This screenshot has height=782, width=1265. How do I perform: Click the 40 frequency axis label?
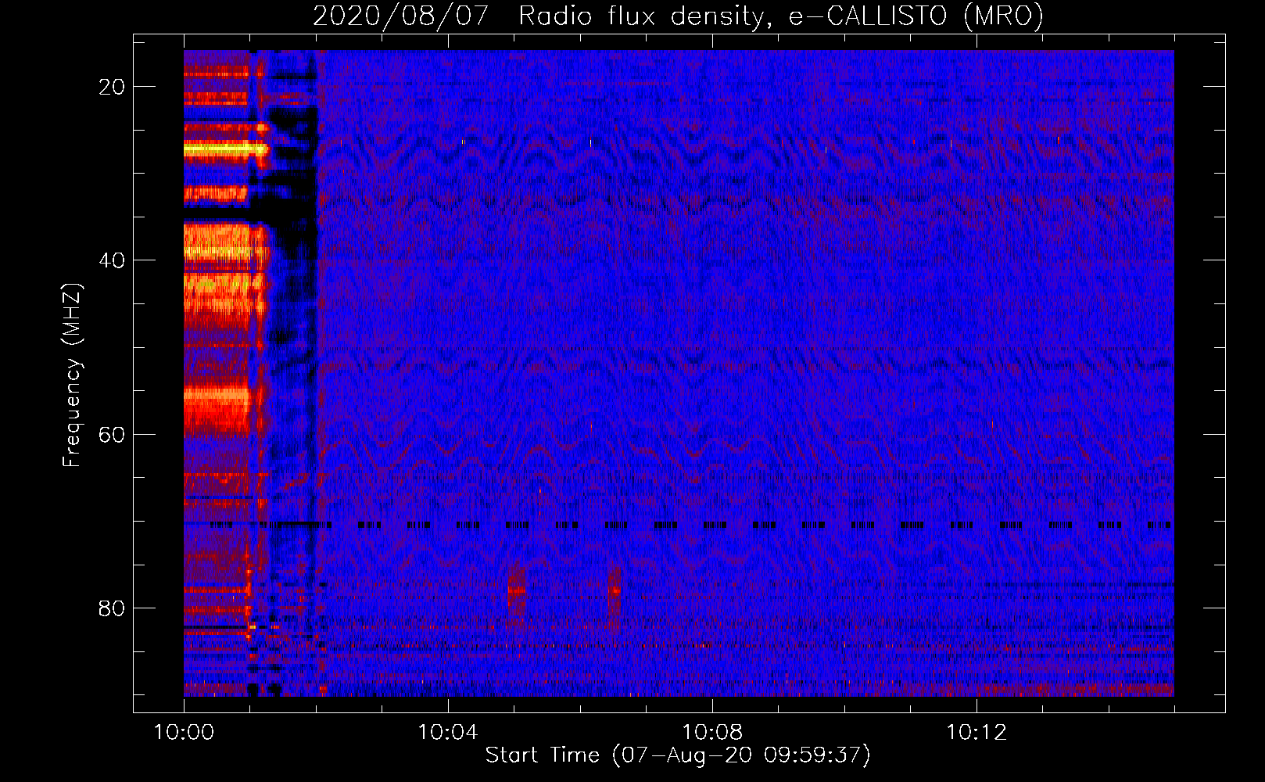click(x=113, y=260)
